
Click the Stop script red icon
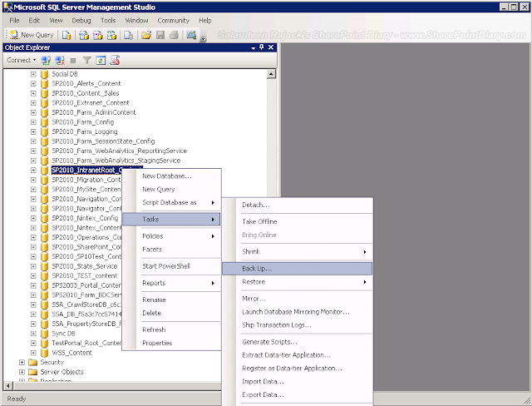click(115, 61)
